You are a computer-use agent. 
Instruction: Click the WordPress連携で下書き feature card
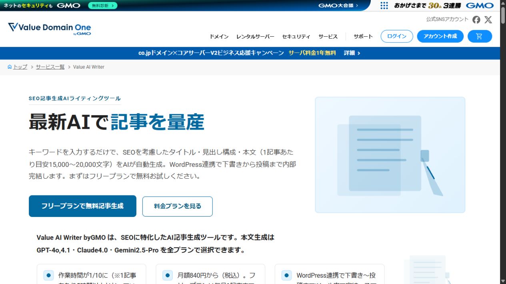(x=330, y=274)
